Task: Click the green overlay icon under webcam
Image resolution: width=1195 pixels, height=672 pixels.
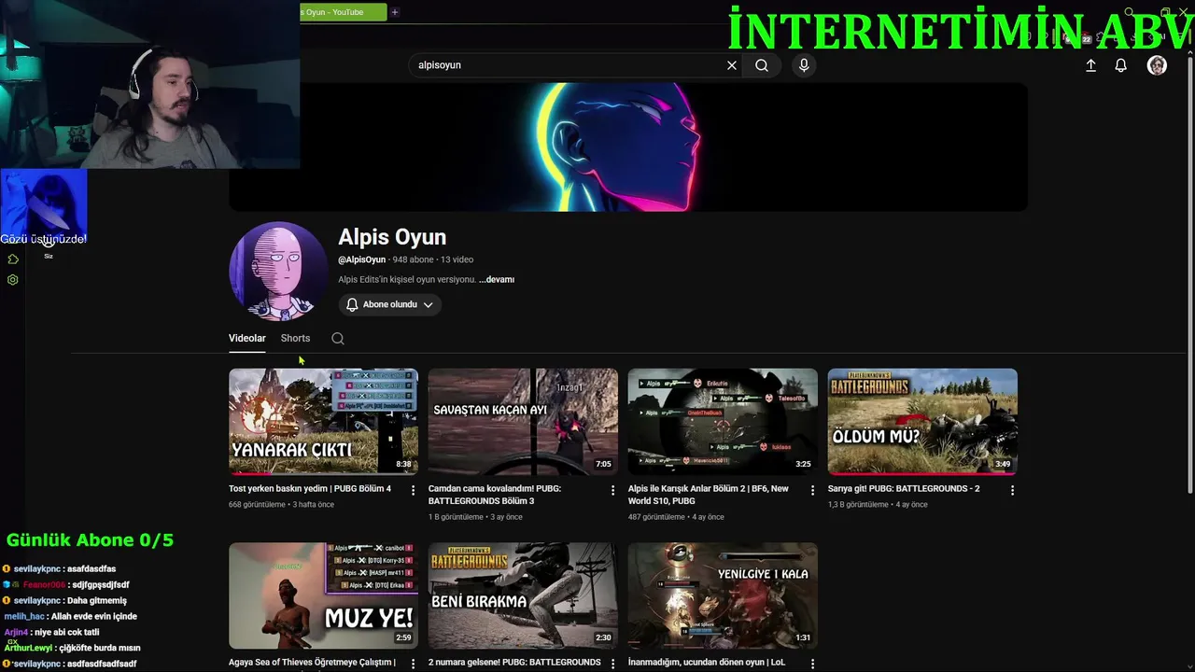Action: (x=13, y=259)
